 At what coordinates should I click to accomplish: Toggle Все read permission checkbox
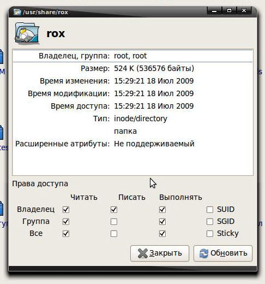click(66, 234)
